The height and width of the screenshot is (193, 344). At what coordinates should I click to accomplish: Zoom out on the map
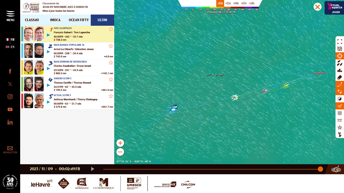click(120, 152)
